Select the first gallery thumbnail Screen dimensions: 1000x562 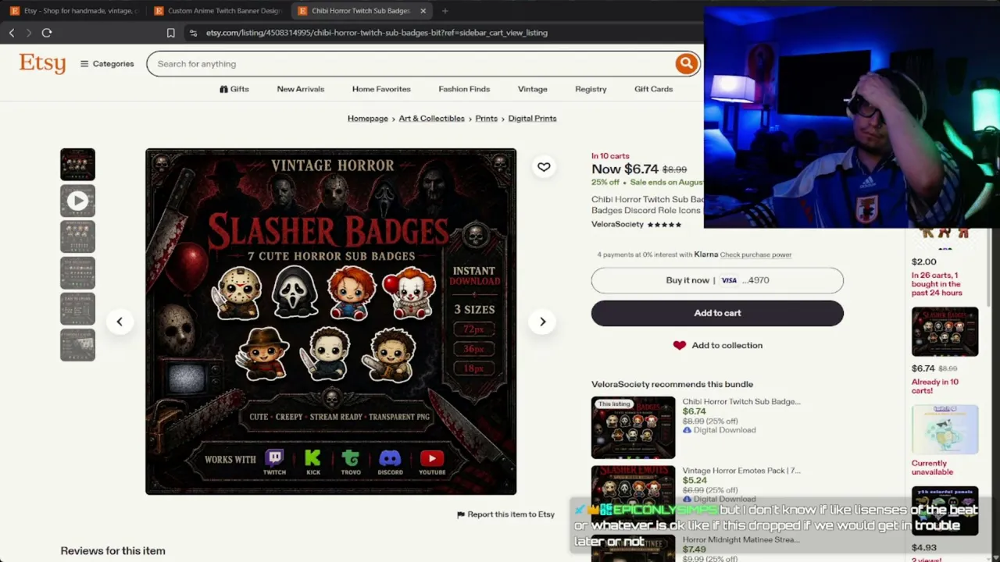(x=77, y=165)
